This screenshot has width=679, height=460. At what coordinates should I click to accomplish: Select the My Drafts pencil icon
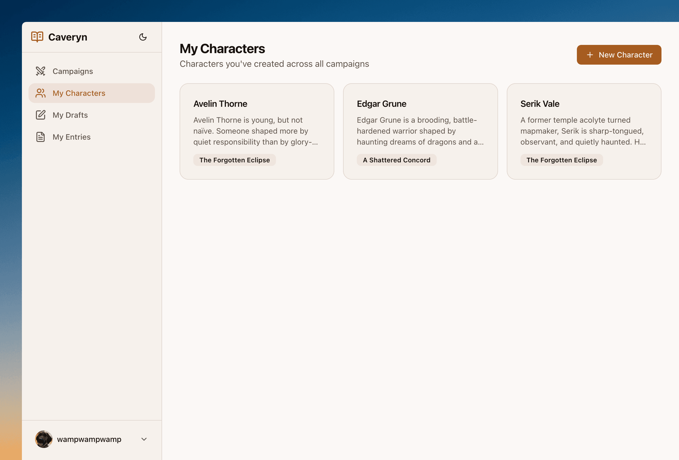click(41, 115)
